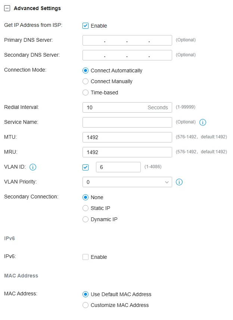The width and height of the screenshot is (233, 320).
Task: Collapse the Advanced Settings section
Action: pyautogui.click(x=7, y=8)
